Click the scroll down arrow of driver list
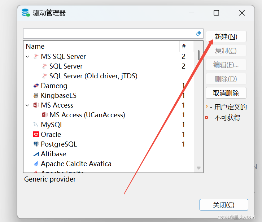 tap(199, 168)
